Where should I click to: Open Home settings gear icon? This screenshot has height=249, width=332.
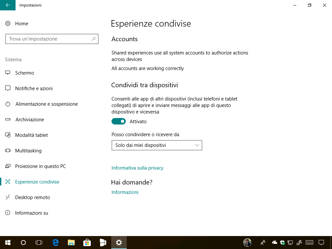(8, 23)
